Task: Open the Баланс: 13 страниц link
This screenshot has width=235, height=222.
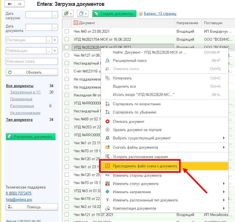Action: (160, 13)
